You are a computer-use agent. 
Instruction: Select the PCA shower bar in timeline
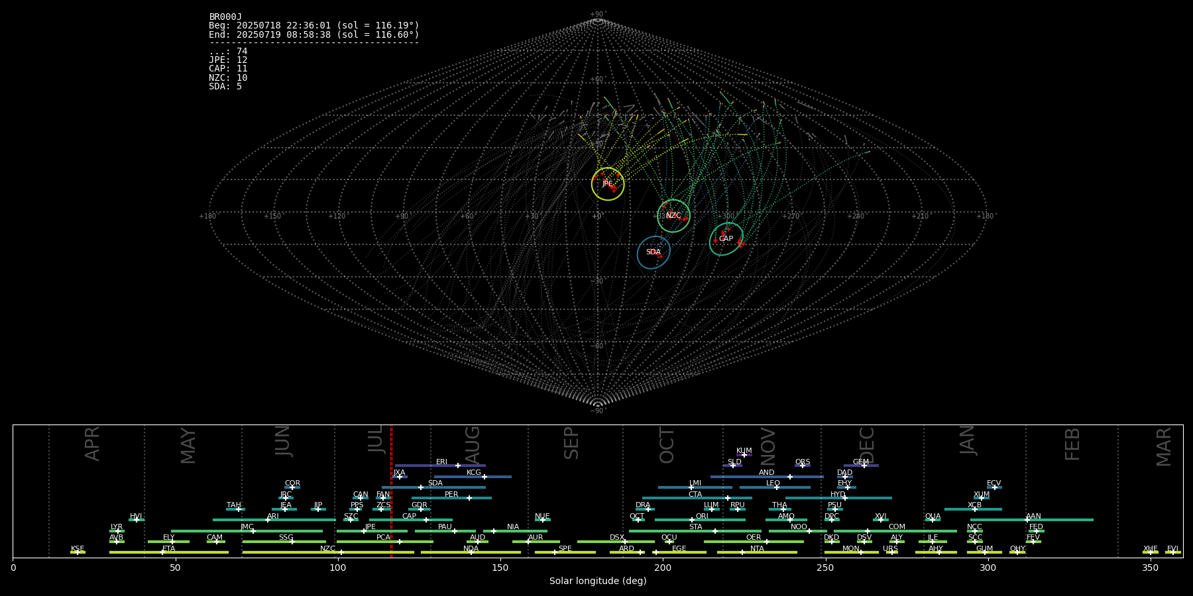[385, 542]
